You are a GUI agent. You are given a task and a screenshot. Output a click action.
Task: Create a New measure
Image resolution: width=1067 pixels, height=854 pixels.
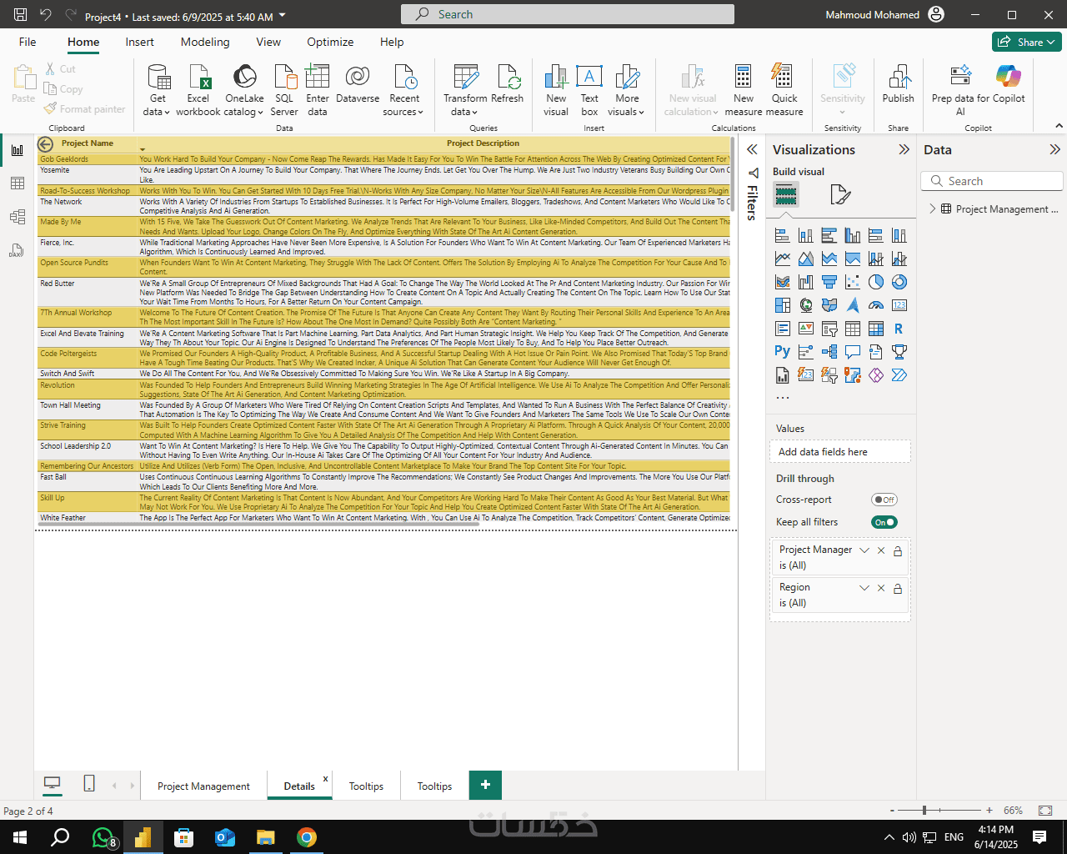[x=744, y=90]
